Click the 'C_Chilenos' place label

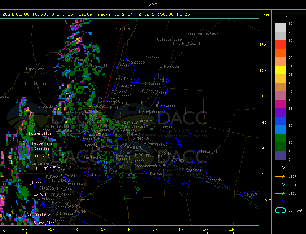coord(35,84)
